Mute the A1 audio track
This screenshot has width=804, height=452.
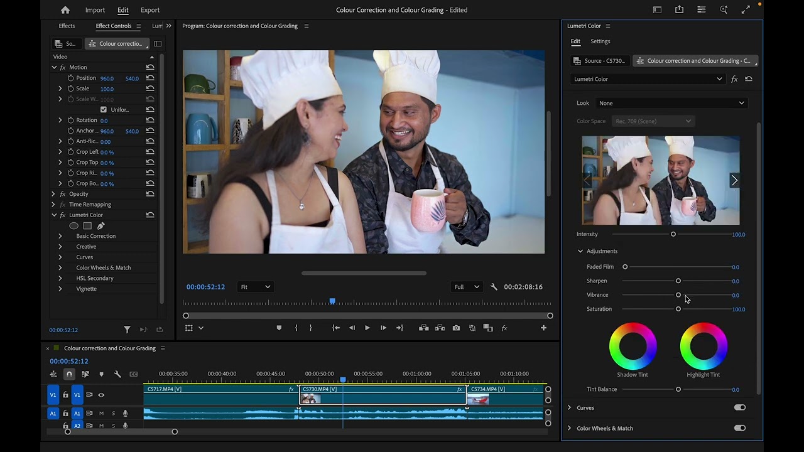[101, 413]
